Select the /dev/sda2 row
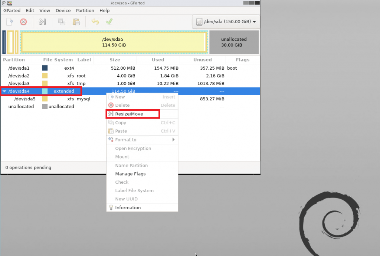The height and width of the screenshot is (256, 380). coord(130,76)
